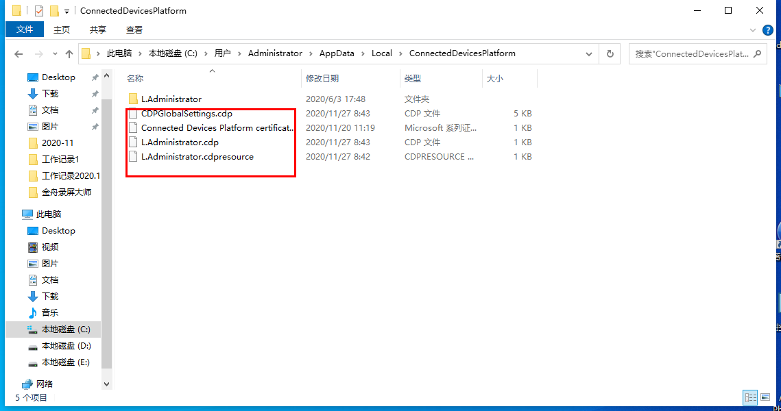
Task: Open 本地磁盘 (D:) in the sidebar
Action: (66, 345)
